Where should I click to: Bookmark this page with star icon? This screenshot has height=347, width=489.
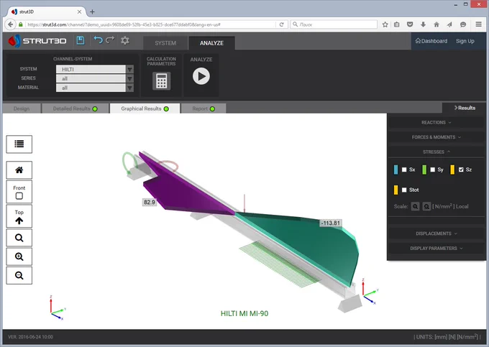click(385, 24)
